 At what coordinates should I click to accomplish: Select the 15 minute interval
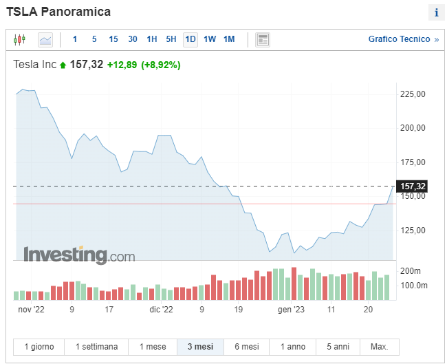(113, 39)
